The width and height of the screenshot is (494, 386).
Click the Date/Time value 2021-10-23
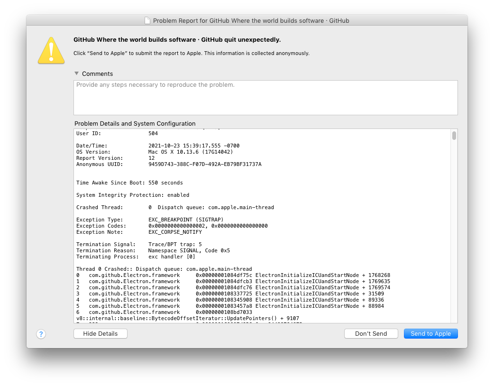[194, 146]
